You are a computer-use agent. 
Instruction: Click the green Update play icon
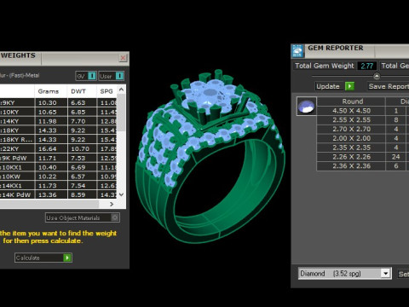(349, 86)
